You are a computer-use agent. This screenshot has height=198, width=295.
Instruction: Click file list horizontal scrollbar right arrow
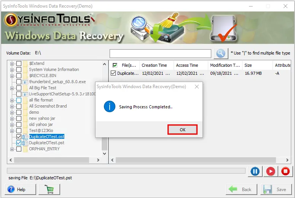click(x=287, y=160)
